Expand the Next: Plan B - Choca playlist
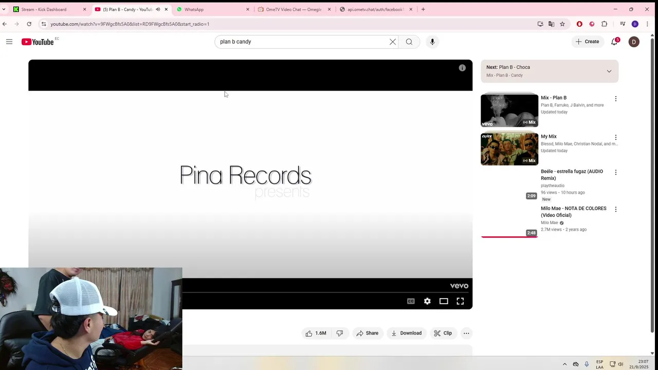Image resolution: width=658 pixels, height=370 pixels. pos(609,71)
